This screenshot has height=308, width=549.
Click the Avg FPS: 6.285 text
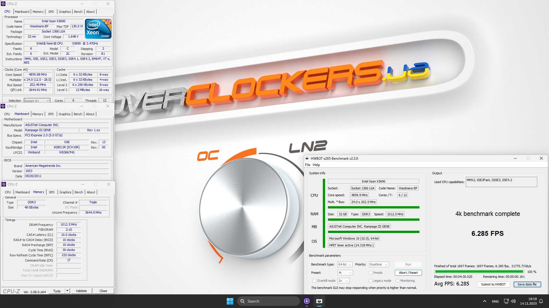(x=451, y=284)
